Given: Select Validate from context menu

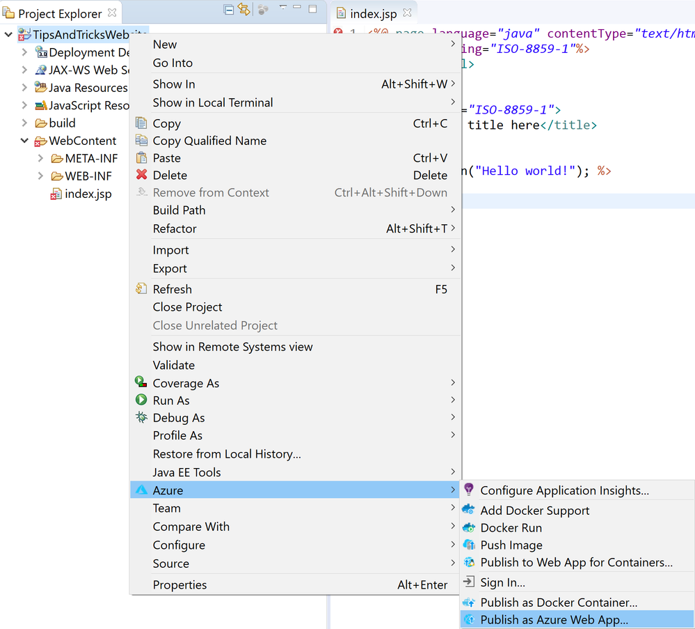Looking at the screenshot, I should 295,365.
